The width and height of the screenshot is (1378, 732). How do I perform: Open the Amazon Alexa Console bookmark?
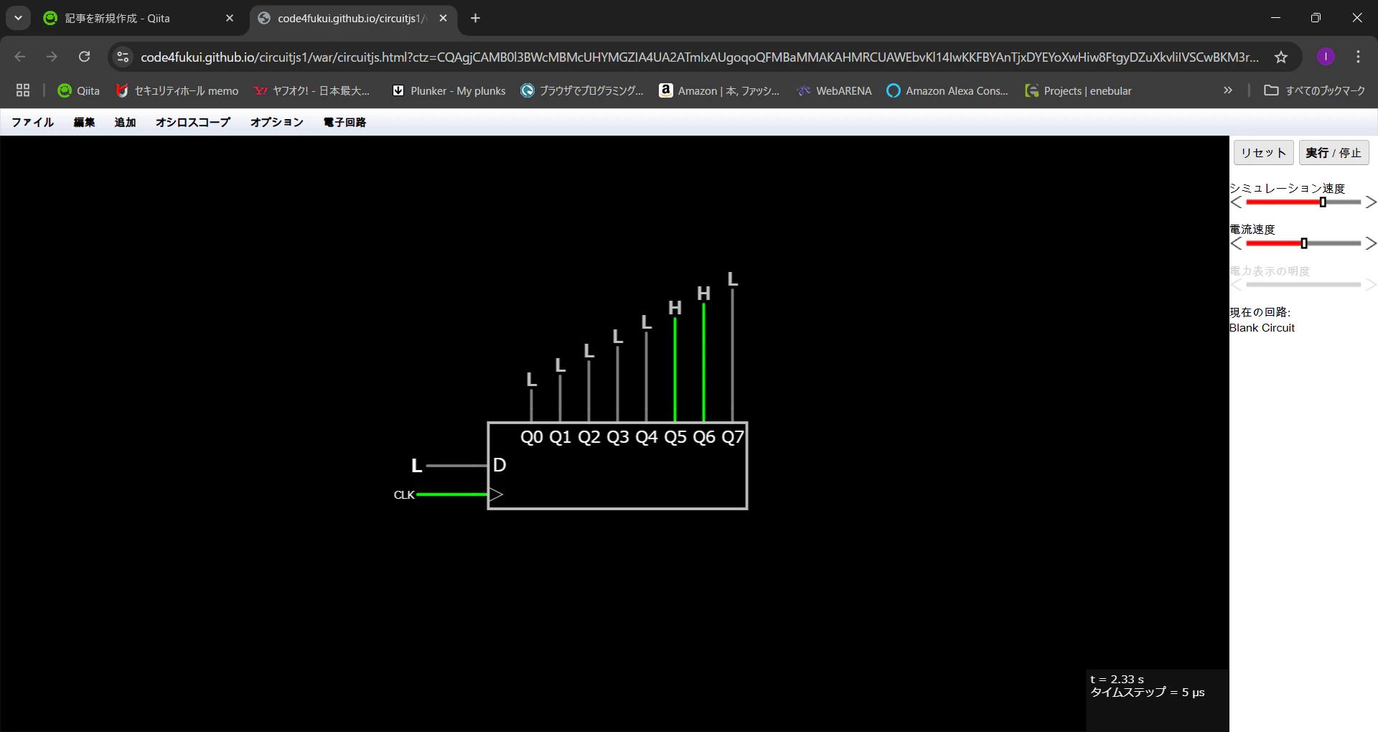tap(947, 90)
